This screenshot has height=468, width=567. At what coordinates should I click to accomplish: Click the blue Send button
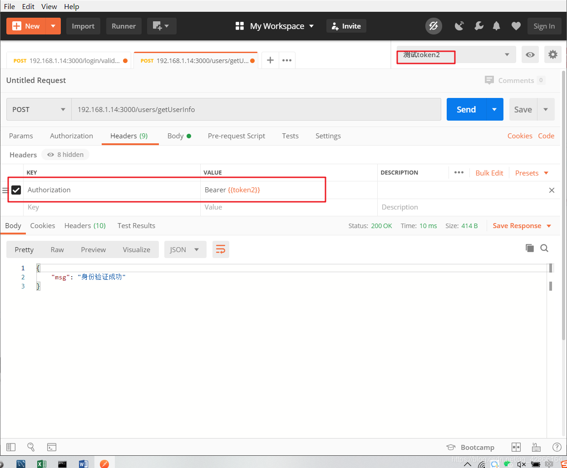[466, 109]
